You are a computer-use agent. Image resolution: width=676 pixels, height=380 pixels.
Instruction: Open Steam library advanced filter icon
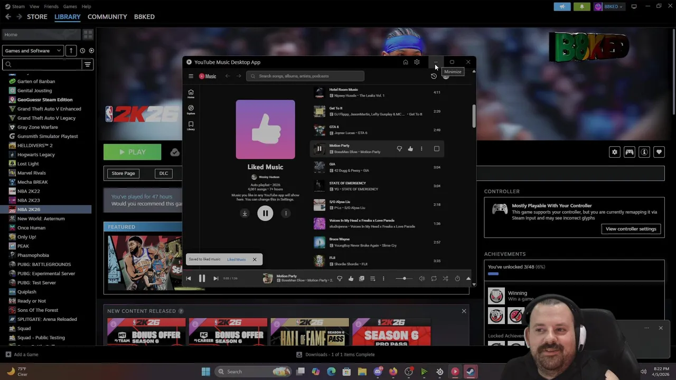[x=88, y=64]
